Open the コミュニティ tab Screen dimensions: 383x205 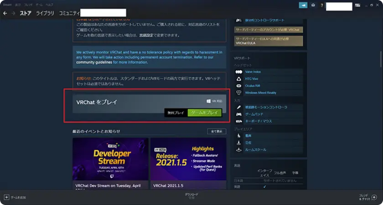pyautogui.click(x=69, y=13)
